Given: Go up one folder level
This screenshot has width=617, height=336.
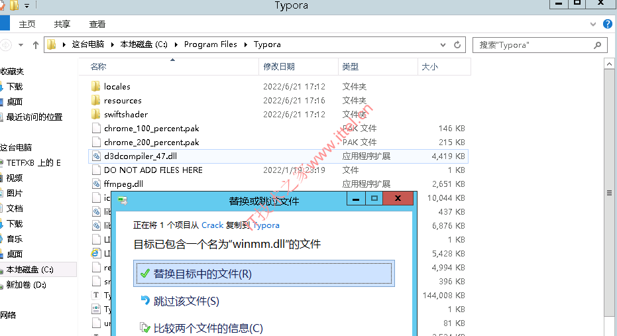Looking at the screenshot, I should click(35, 45).
